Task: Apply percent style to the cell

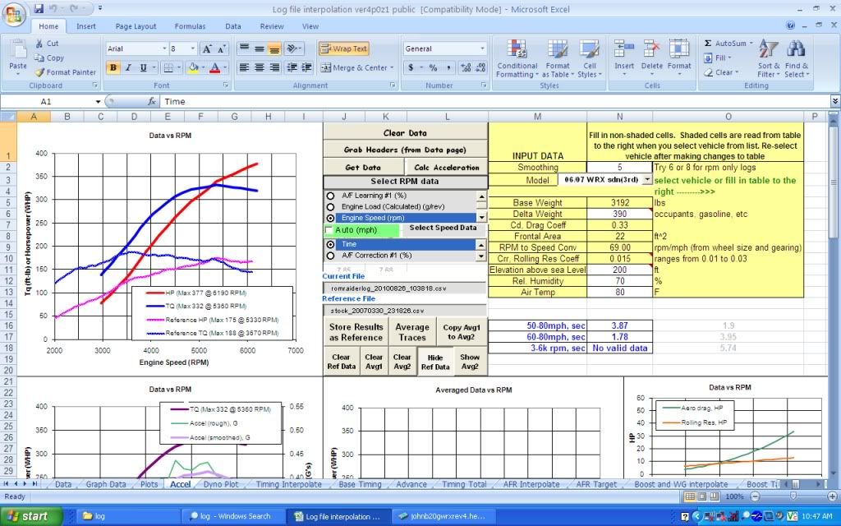Action: (433, 67)
